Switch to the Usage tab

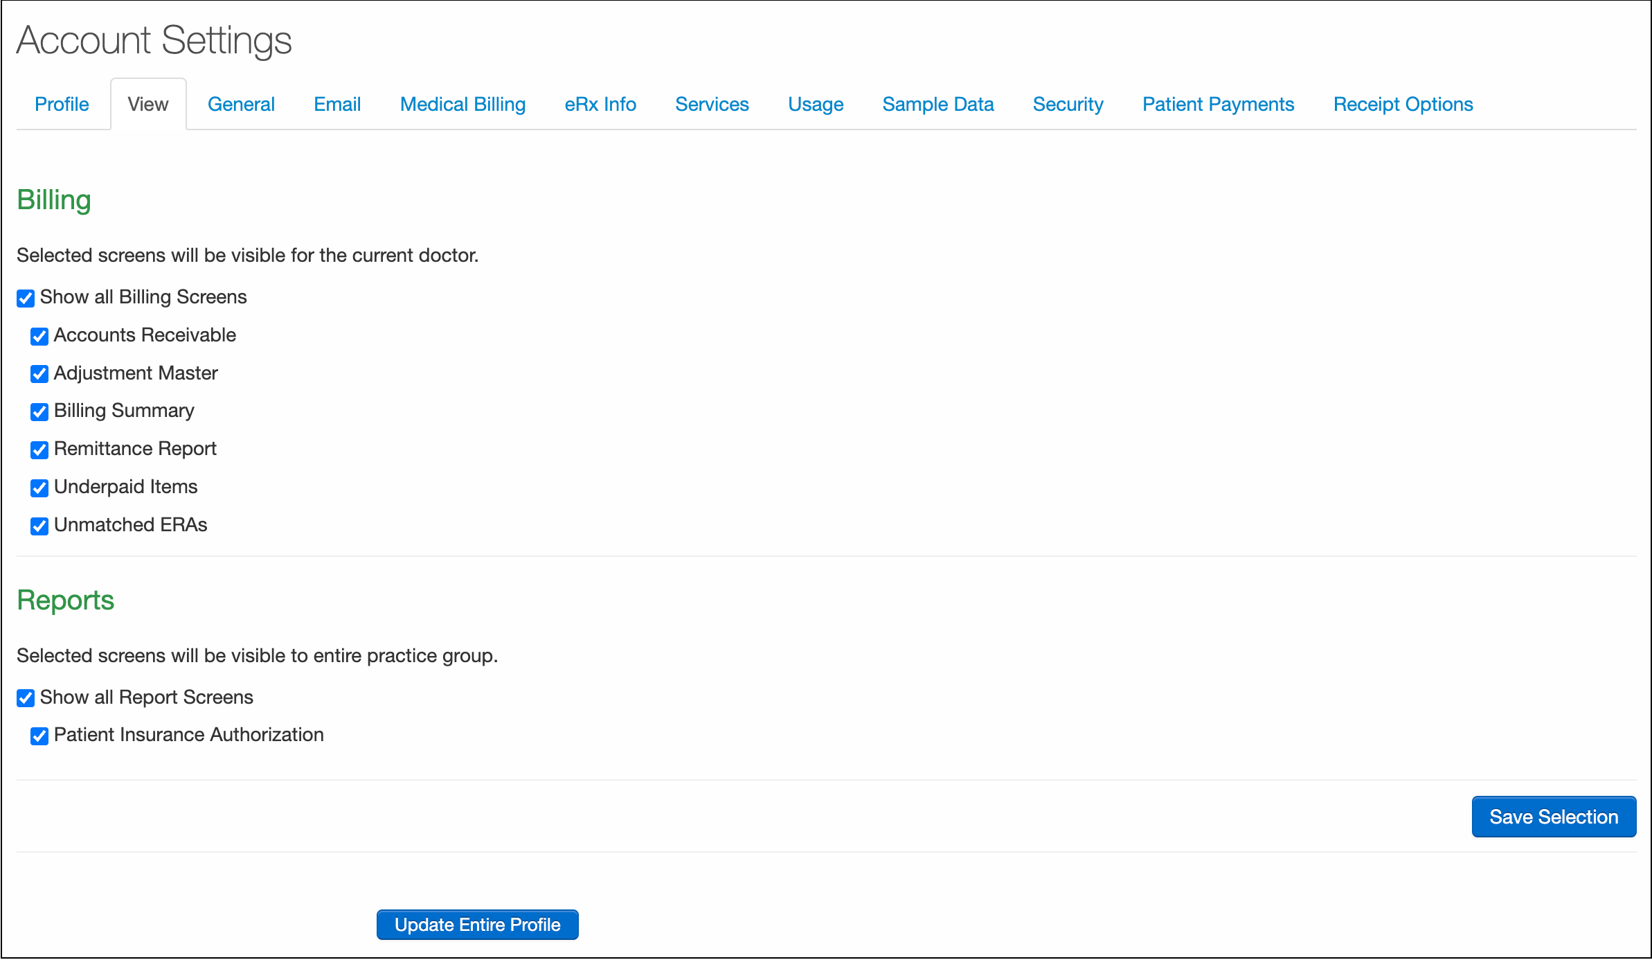(x=816, y=105)
